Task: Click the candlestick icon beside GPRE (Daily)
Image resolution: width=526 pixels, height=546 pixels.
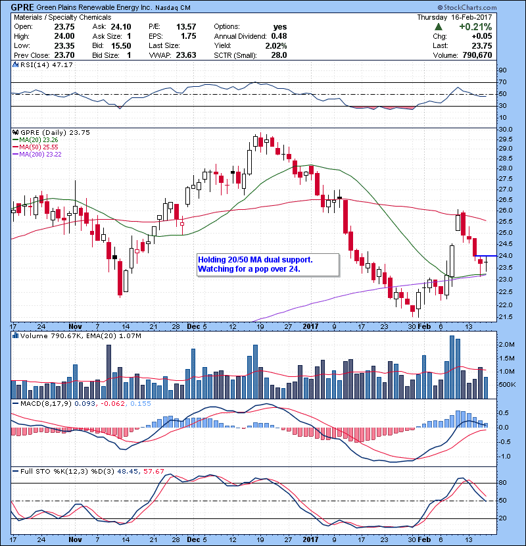Action: (15, 132)
